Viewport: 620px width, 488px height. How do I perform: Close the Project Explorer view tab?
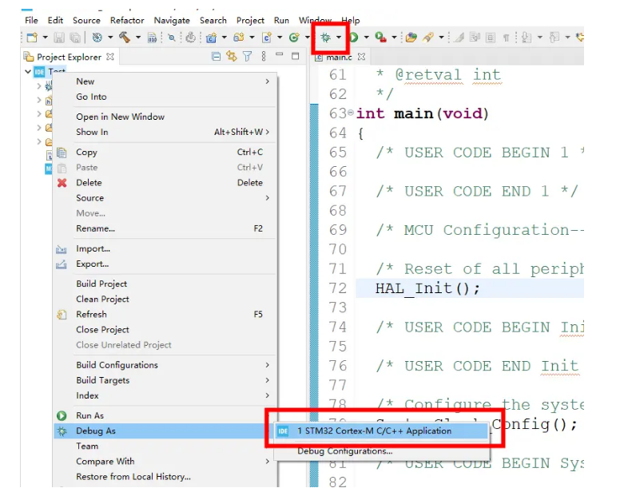[x=110, y=57]
